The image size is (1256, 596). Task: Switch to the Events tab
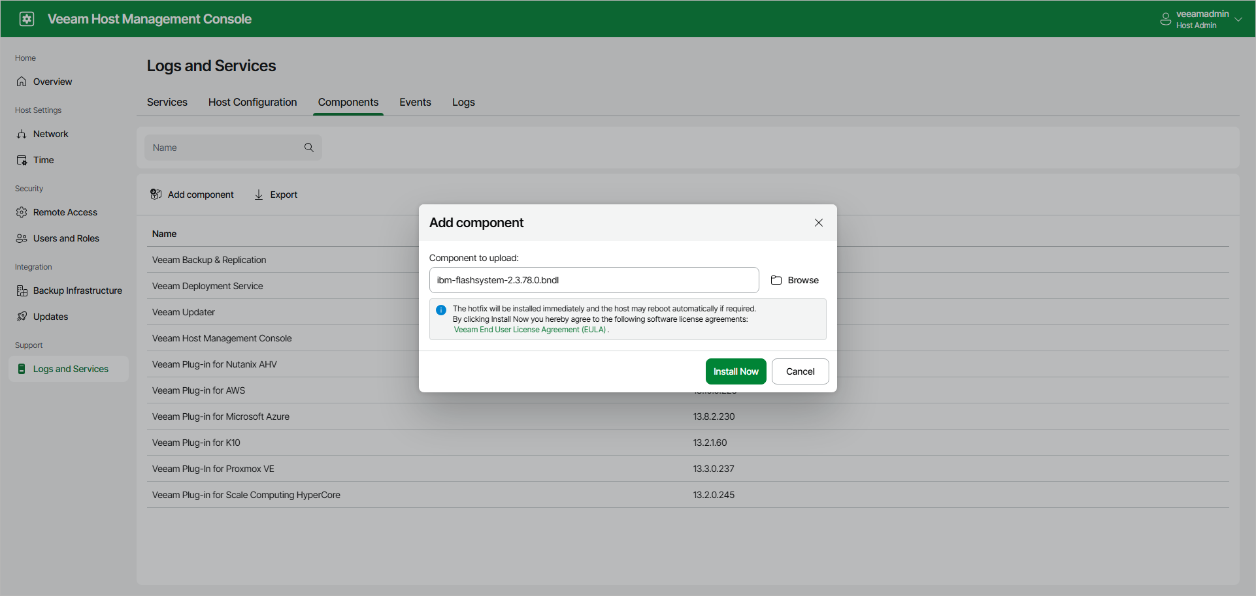point(414,102)
